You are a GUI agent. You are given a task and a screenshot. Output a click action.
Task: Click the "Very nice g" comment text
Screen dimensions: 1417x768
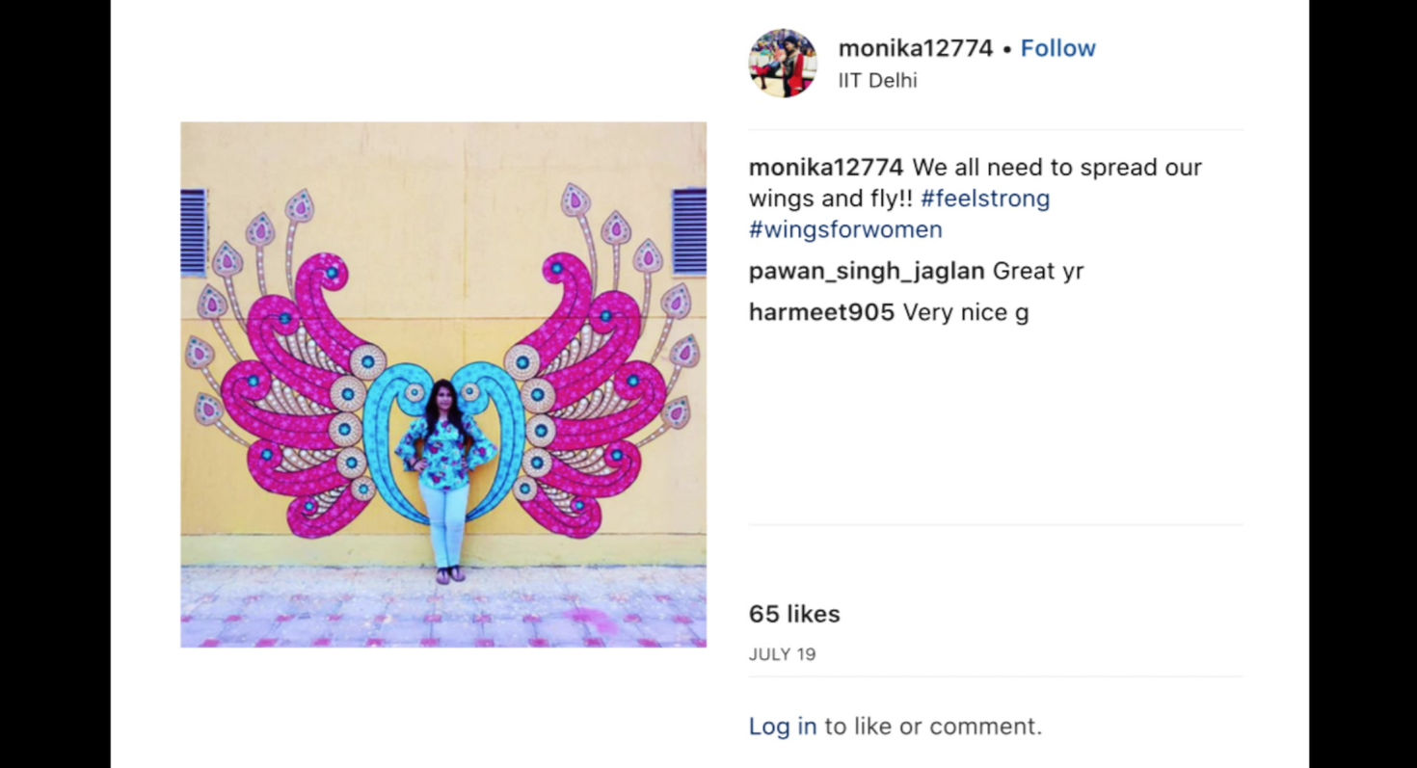pos(966,312)
